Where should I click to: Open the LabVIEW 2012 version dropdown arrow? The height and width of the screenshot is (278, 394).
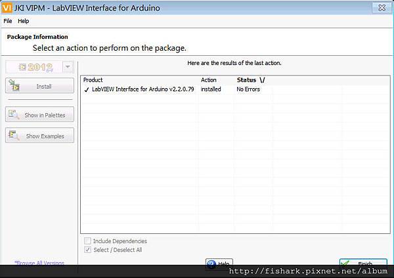[x=68, y=67]
